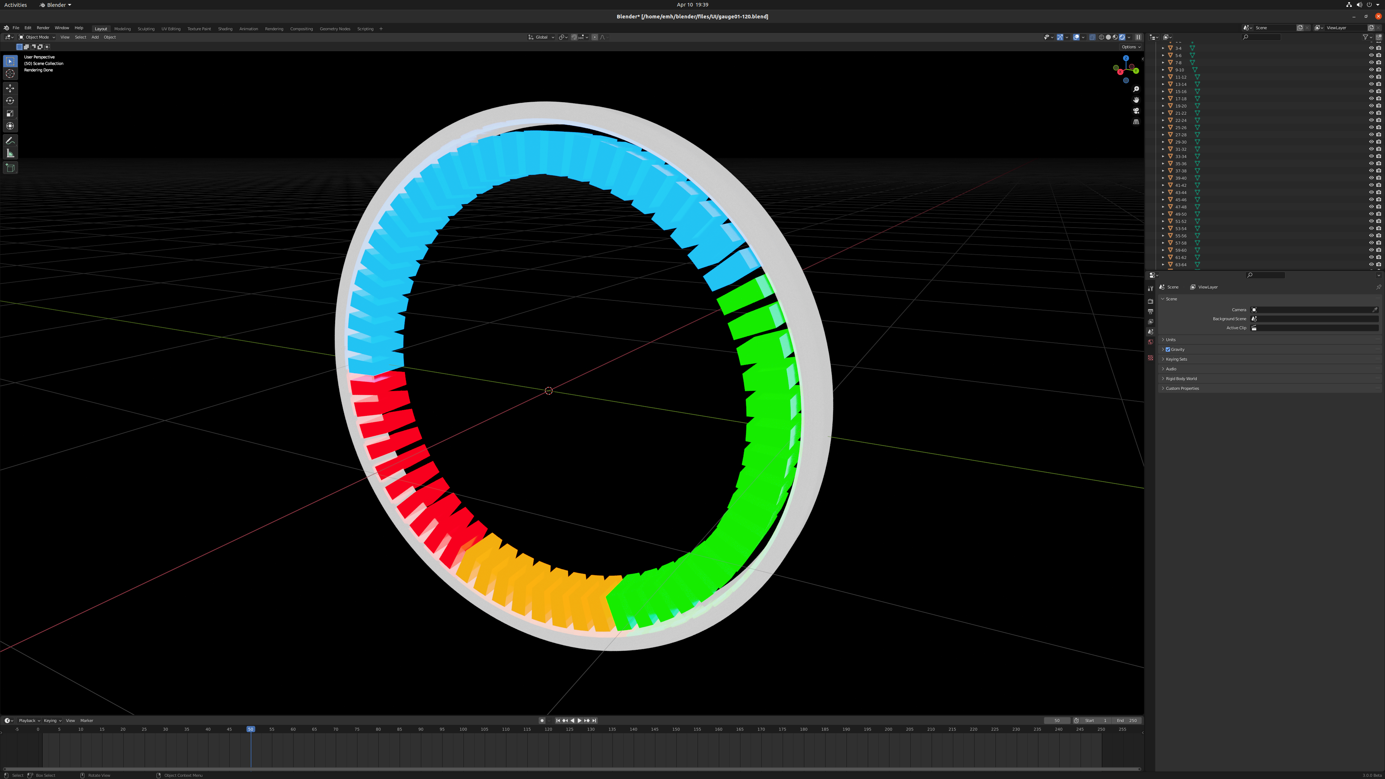Select material preview shading
The height and width of the screenshot is (779, 1385).
[1115, 37]
